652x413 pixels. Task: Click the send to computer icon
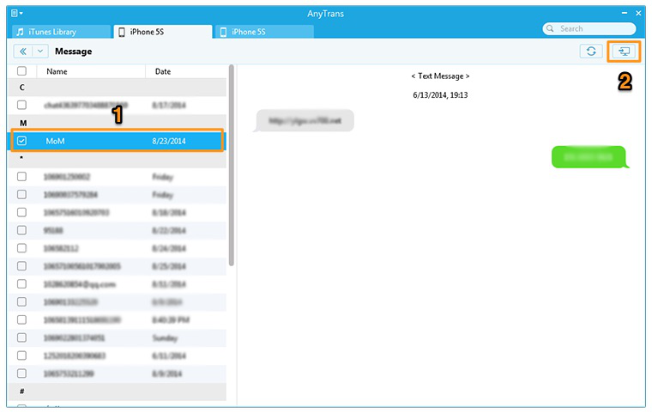(x=624, y=52)
